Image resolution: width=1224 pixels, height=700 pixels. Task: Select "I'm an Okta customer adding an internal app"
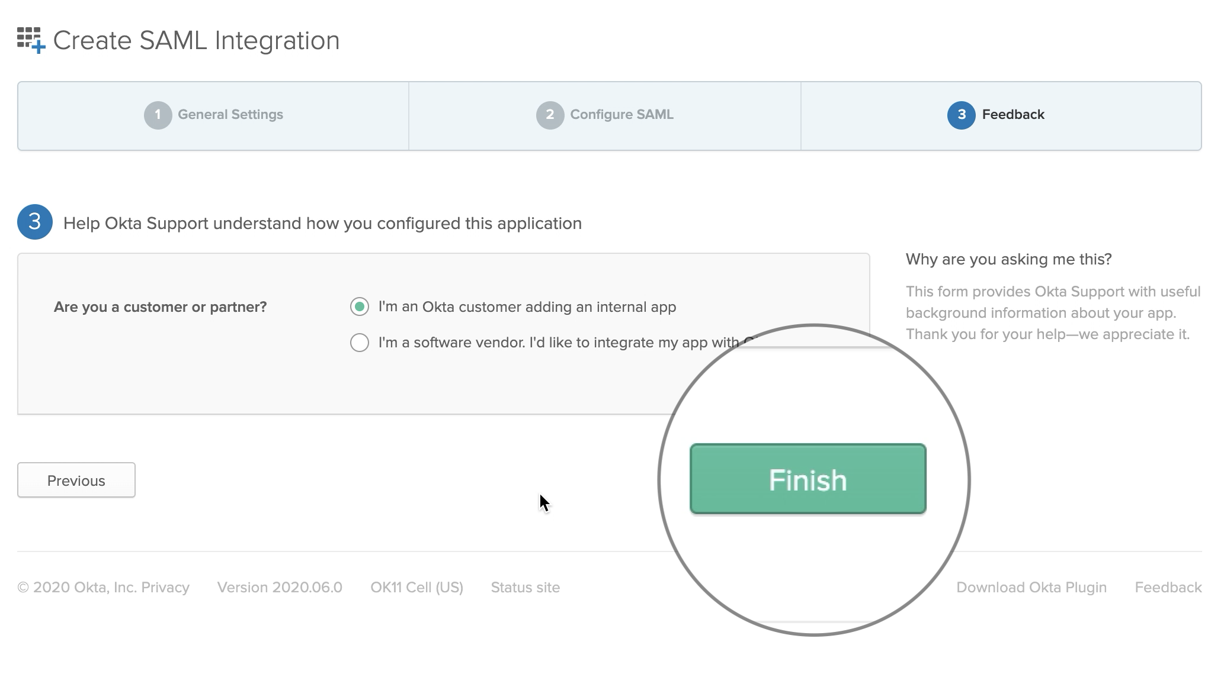[360, 307]
